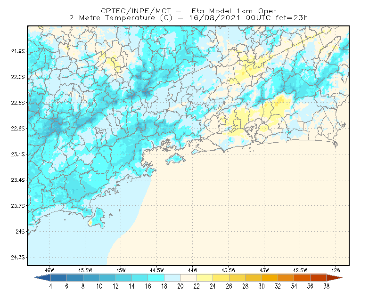
Task: Click the legend value 22
Action: 197,286
